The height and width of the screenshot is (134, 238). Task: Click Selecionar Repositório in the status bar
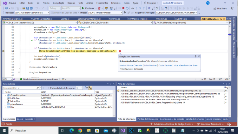point(210,124)
